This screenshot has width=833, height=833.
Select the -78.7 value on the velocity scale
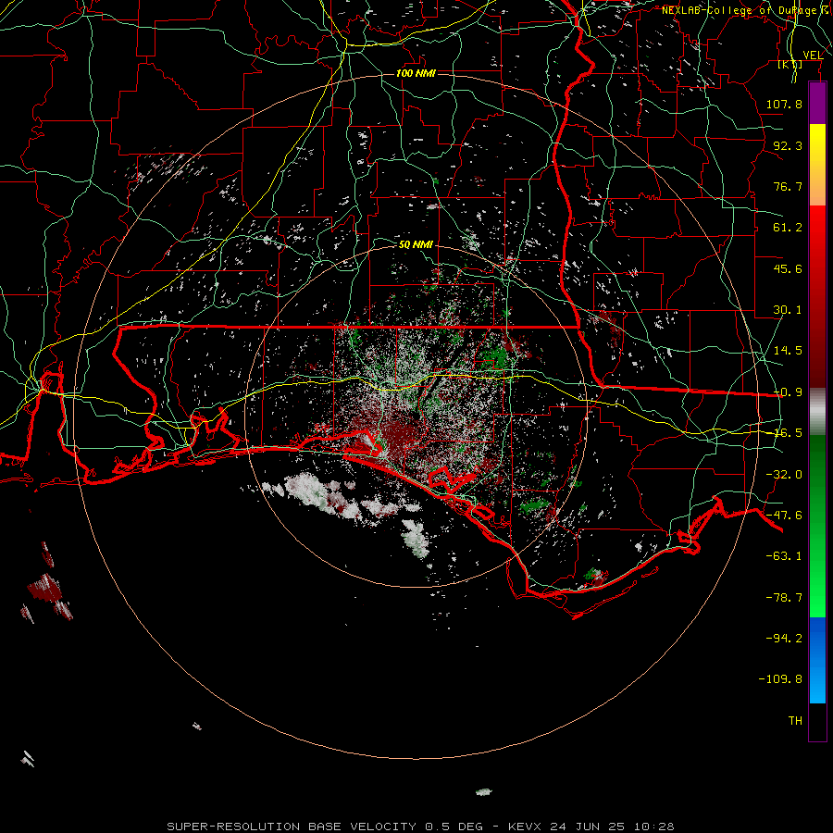784,598
